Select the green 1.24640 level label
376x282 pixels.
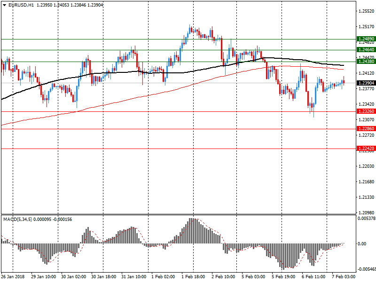click(366, 49)
